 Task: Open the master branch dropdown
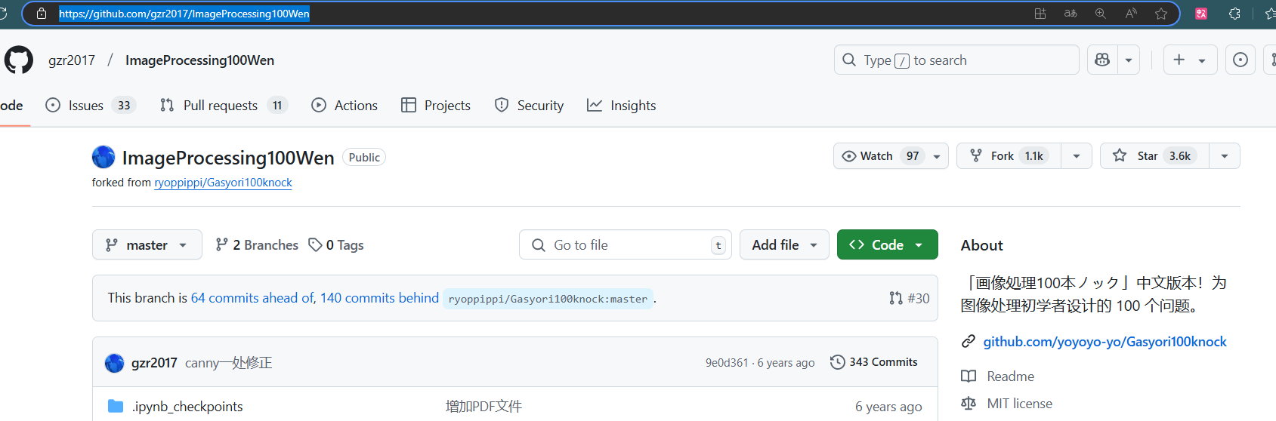(x=147, y=244)
